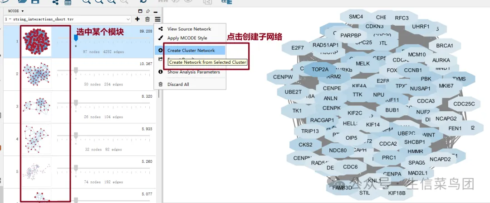Click the import network share icon in toolbar
490x203 pixels.
point(56,2)
